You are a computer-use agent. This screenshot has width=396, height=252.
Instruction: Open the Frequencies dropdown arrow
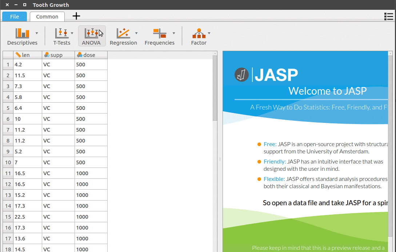(174, 33)
